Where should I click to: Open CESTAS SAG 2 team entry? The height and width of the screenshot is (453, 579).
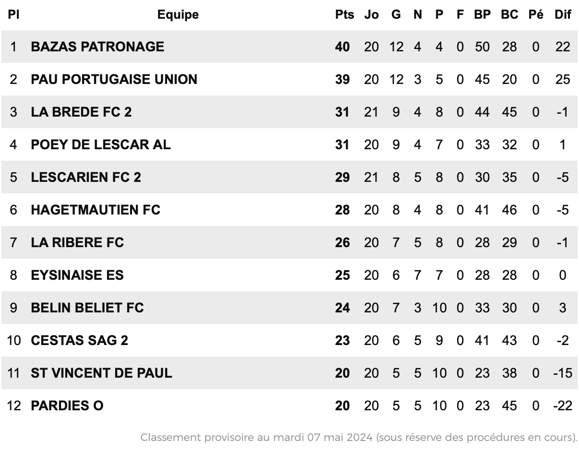(x=80, y=340)
